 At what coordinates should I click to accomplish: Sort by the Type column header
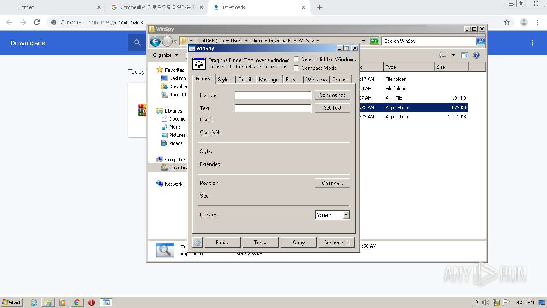point(409,67)
